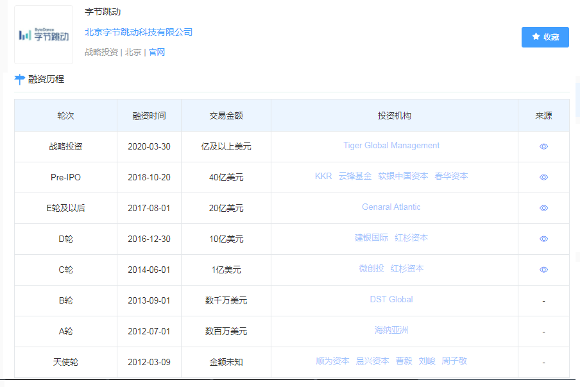Screen dimensions: 580x387
Task: Open 海纳亚洲 investor link
Action: point(391,330)
